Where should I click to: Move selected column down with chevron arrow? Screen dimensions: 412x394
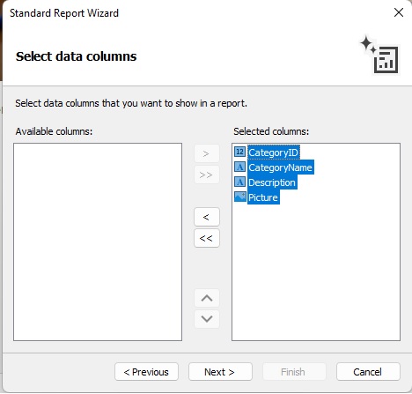point(207,319)
